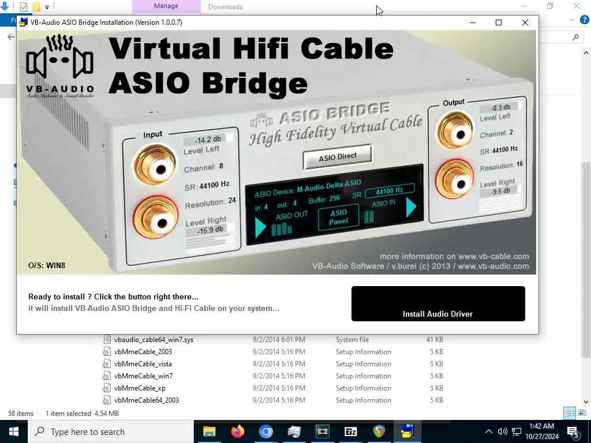Viewport: 591px width, 443px height.
Task: Select the vbMmeCable_win7 file
Action: [x=143, y=376]
